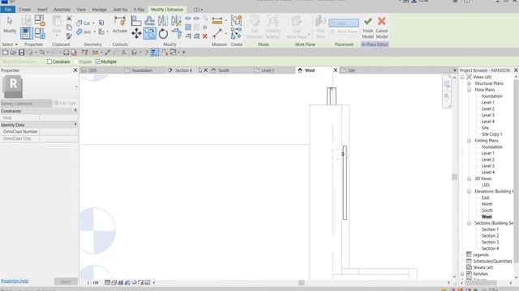Screen dimensions: 519x291
Task: Open the File menu tab
Action: pyautogui.click(x=7, y=10)
